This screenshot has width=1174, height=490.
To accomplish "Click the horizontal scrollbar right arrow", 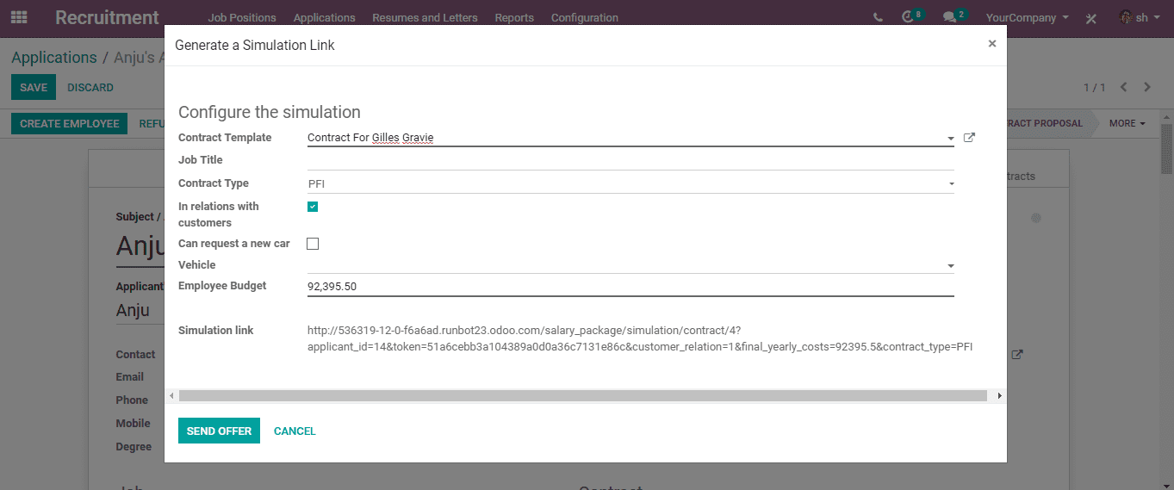I will pyautogui.click(x=999, y=395).
